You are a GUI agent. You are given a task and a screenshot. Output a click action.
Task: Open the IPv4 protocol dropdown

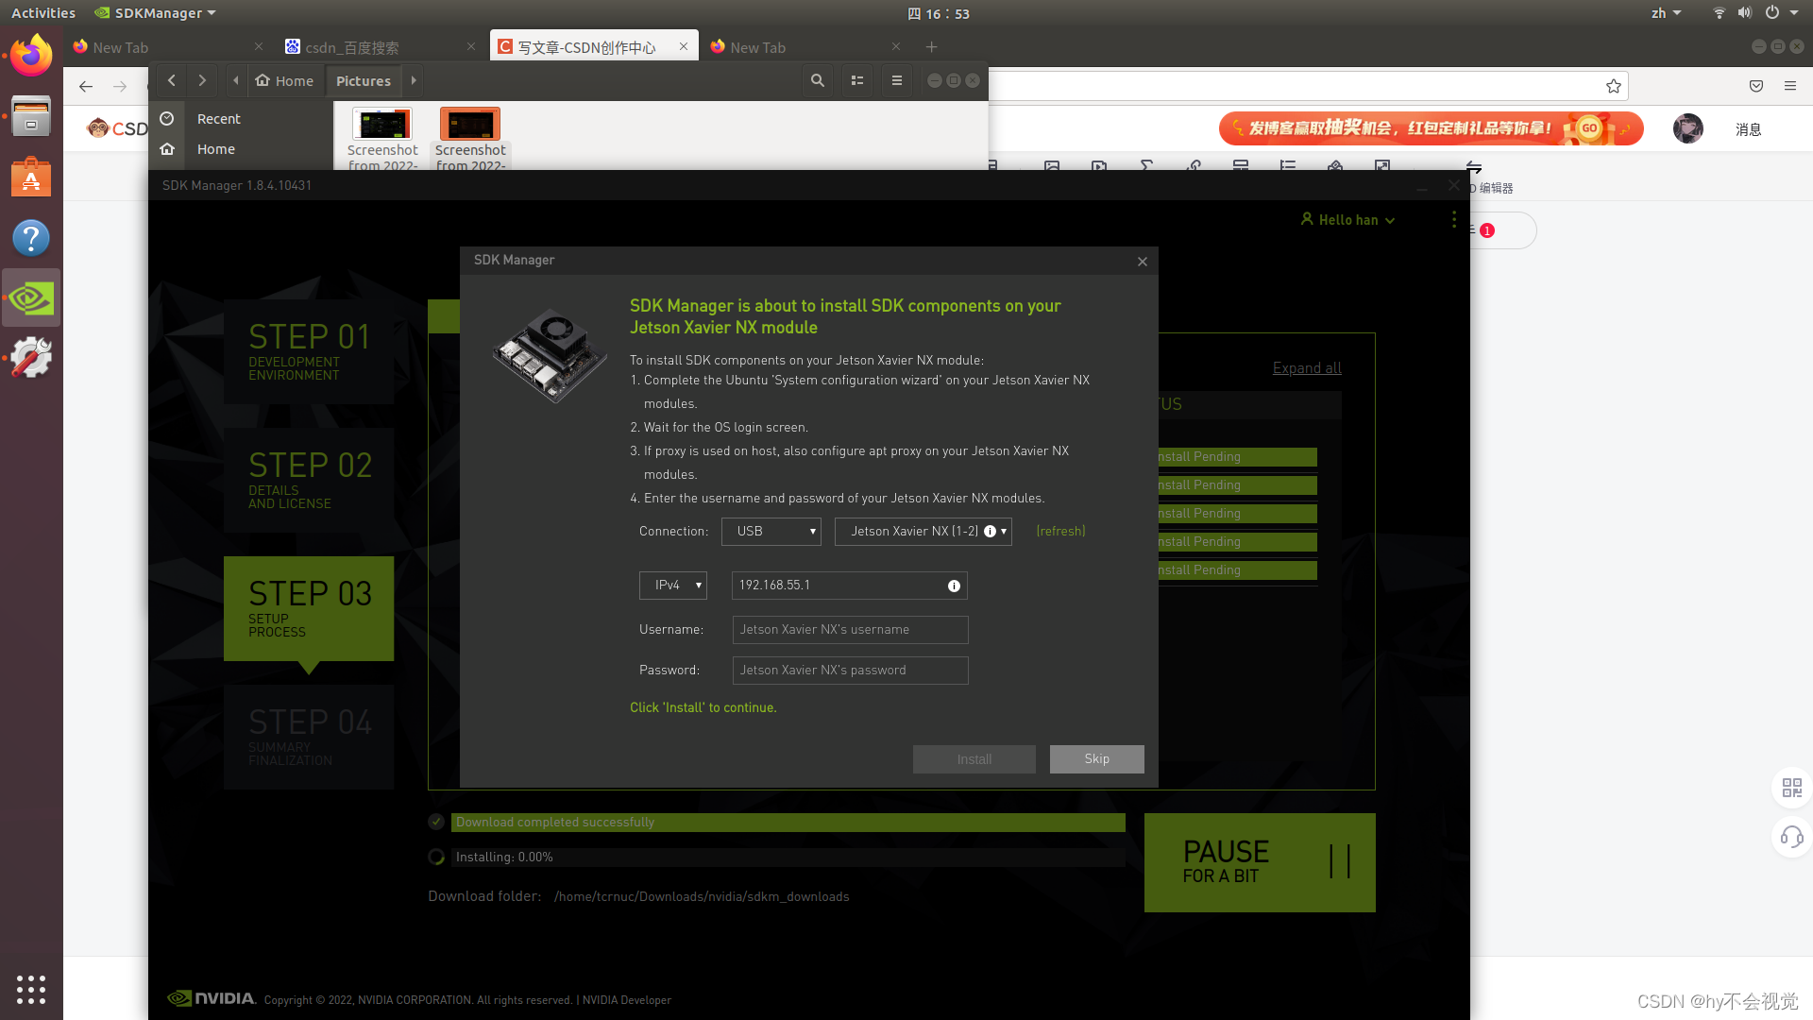click(x=673, y=586)
